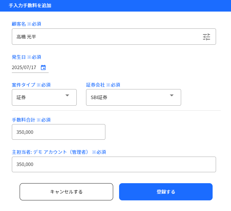Screen dimensions: 231x211
Task: Click the 手入力手数料を追加 dialog title
Action: coord(30,6)
